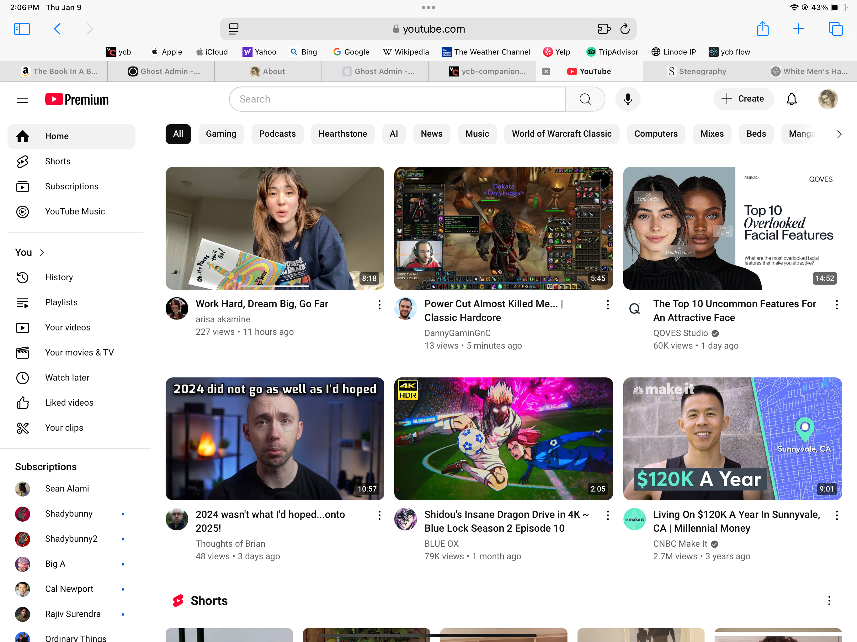The width and height of the screenshot is (857, 642).
Task: Switch to the Stenography tab
Action: [696, 72]
